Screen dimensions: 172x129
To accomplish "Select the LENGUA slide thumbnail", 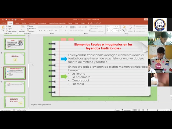I will [x=15, y=58].
